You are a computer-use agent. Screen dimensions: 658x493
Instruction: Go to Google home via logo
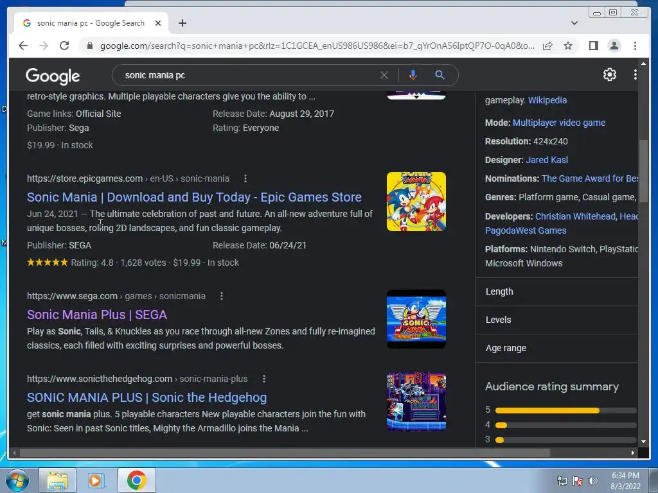53,76
